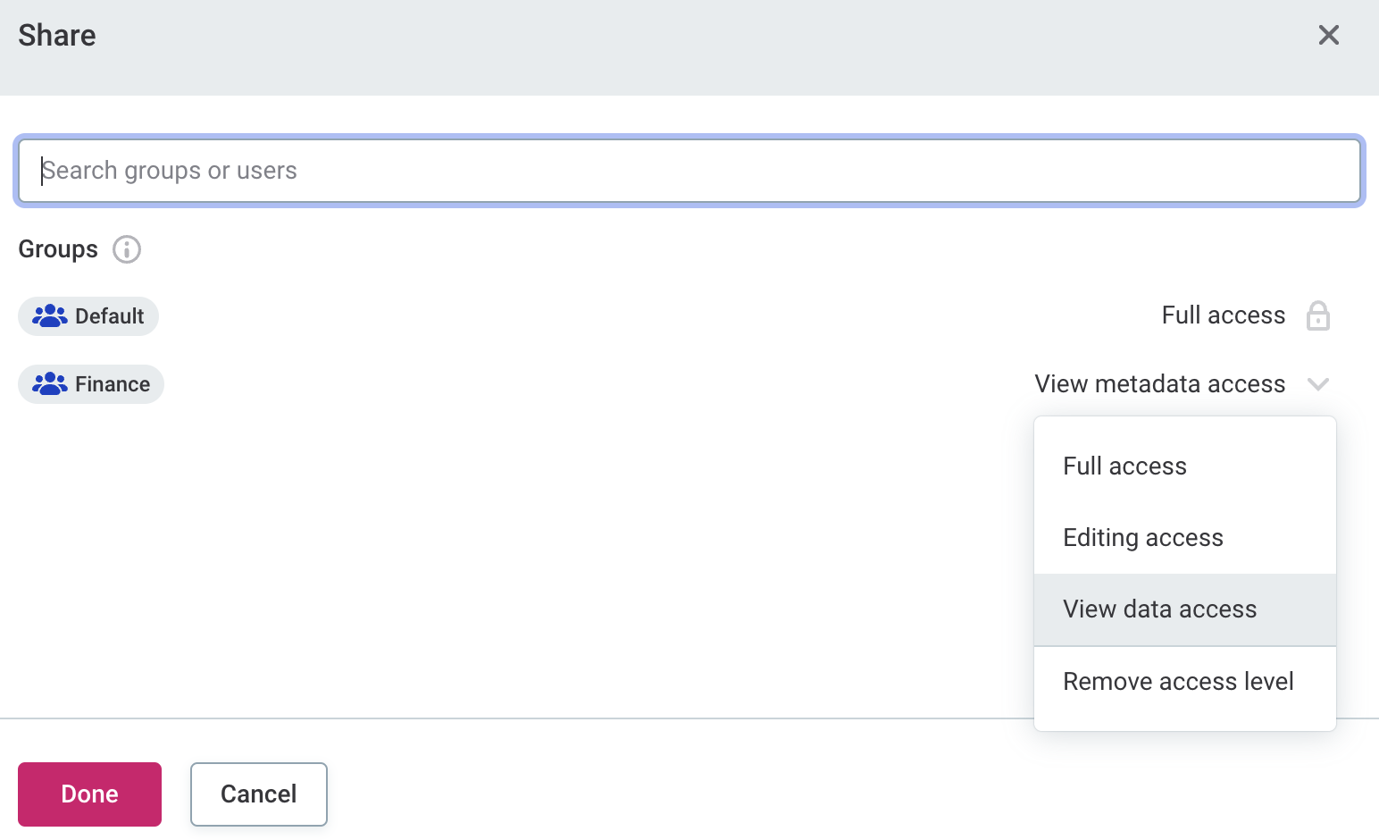Select Editing access in the dropdown
Screen dimensions: 1379x840
click(x=1142, y=538)
